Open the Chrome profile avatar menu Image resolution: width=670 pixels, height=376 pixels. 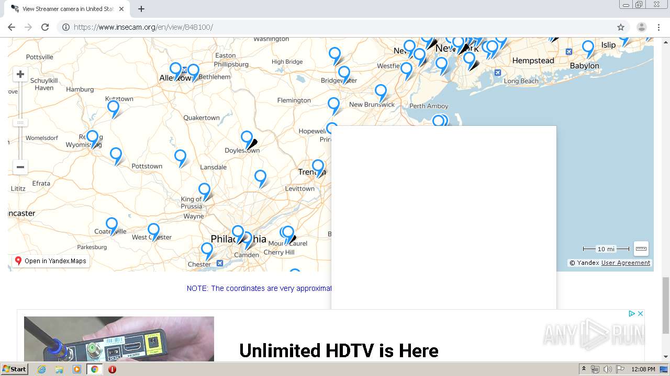coord(642,27)
